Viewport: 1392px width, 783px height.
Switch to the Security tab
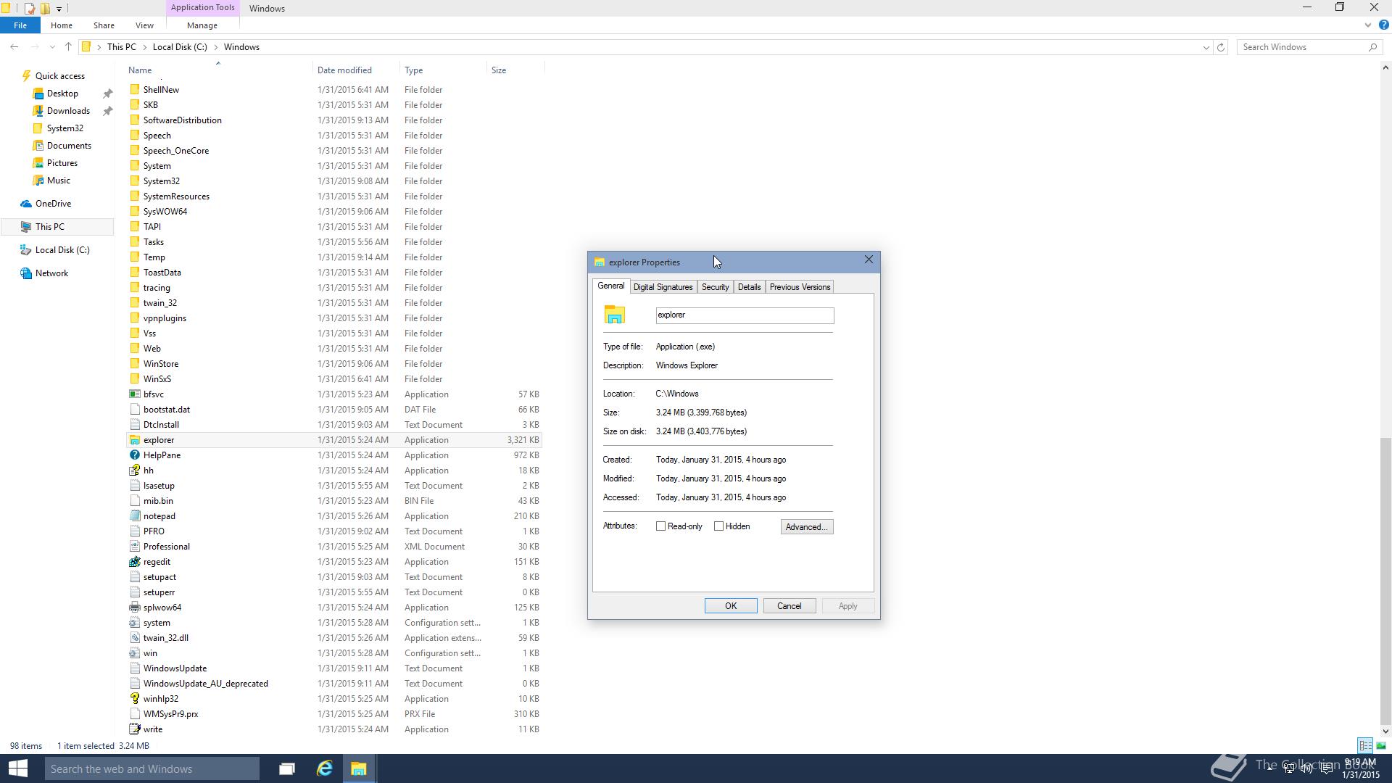pyautogui.click(x=715, y=287)
